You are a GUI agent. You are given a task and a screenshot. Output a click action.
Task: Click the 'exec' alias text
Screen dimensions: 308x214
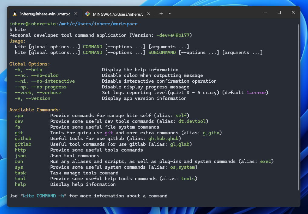tap(266, 161)
